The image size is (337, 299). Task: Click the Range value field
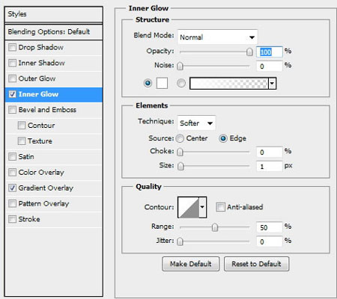click(x=270, y=227)
